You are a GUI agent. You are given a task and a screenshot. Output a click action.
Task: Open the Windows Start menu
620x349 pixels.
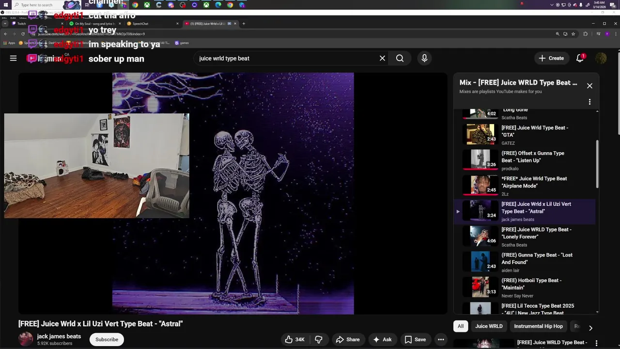pyautogui.click(x=5, y=5)
